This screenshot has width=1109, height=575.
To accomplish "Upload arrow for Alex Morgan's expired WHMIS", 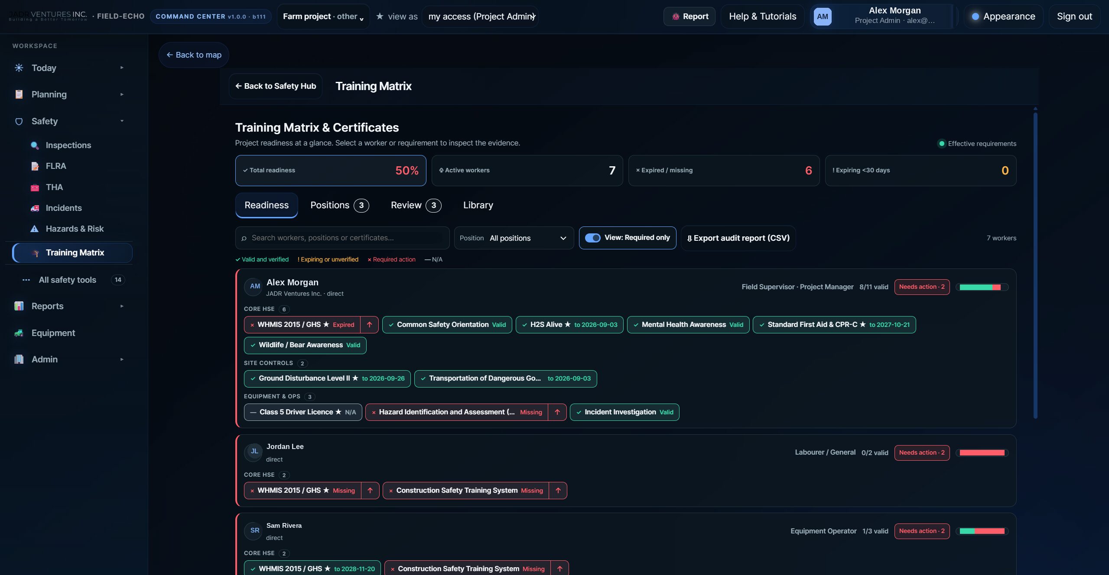I will coord(369,325).
